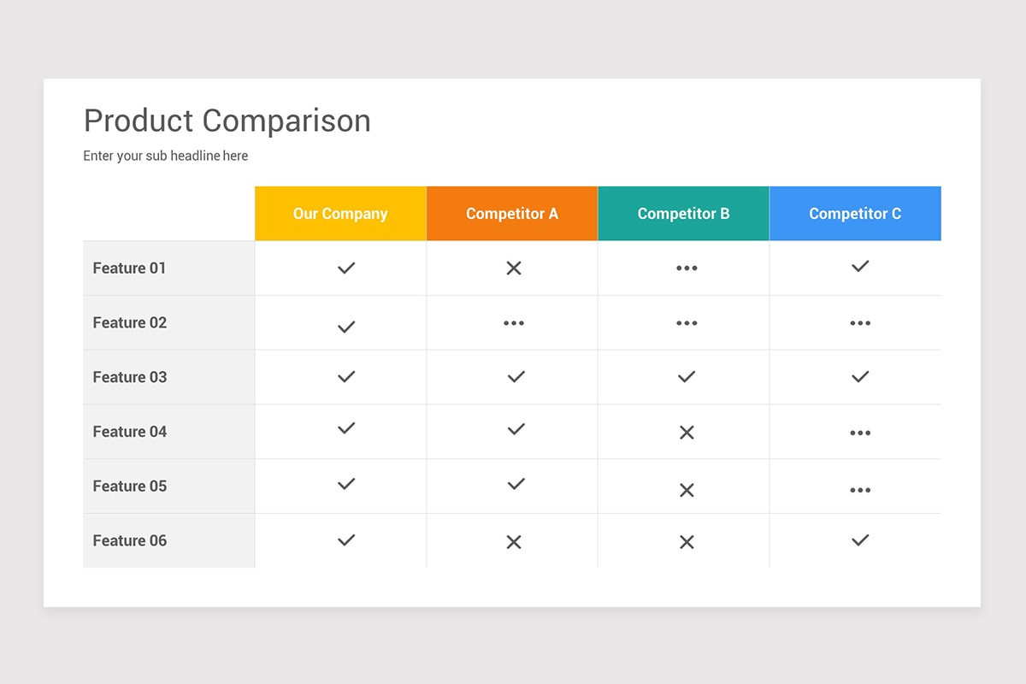The image size is (1026, 684).
Task: Select the yellow Our Company header
Action: pyautogui.click(x=340, y=214)
